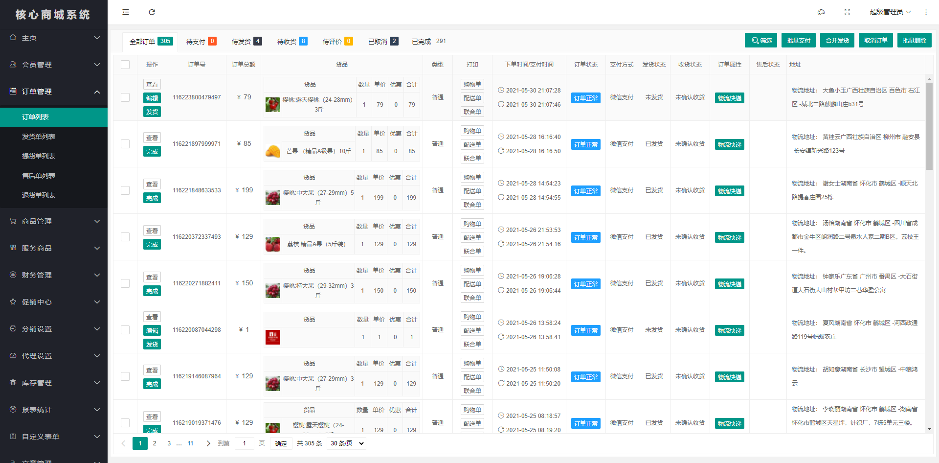Check the box for order 116220372337493
Viewport: 939px width, 463px height.
pos(125,237)
